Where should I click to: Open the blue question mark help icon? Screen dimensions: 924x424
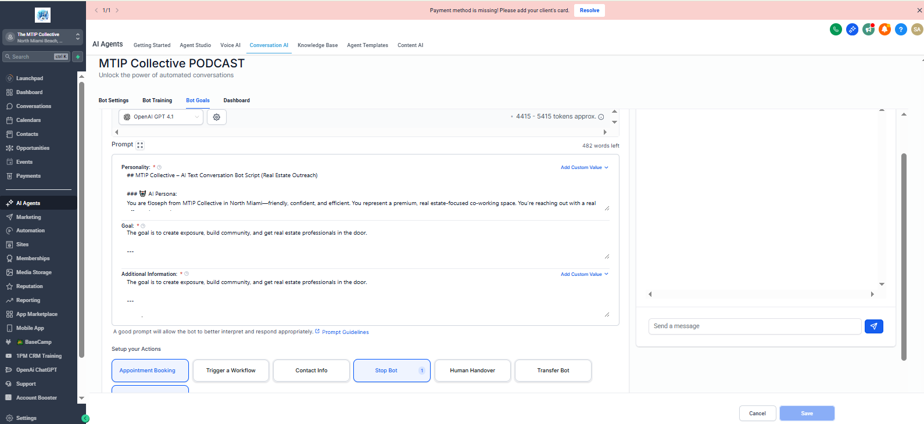point(901,30)
